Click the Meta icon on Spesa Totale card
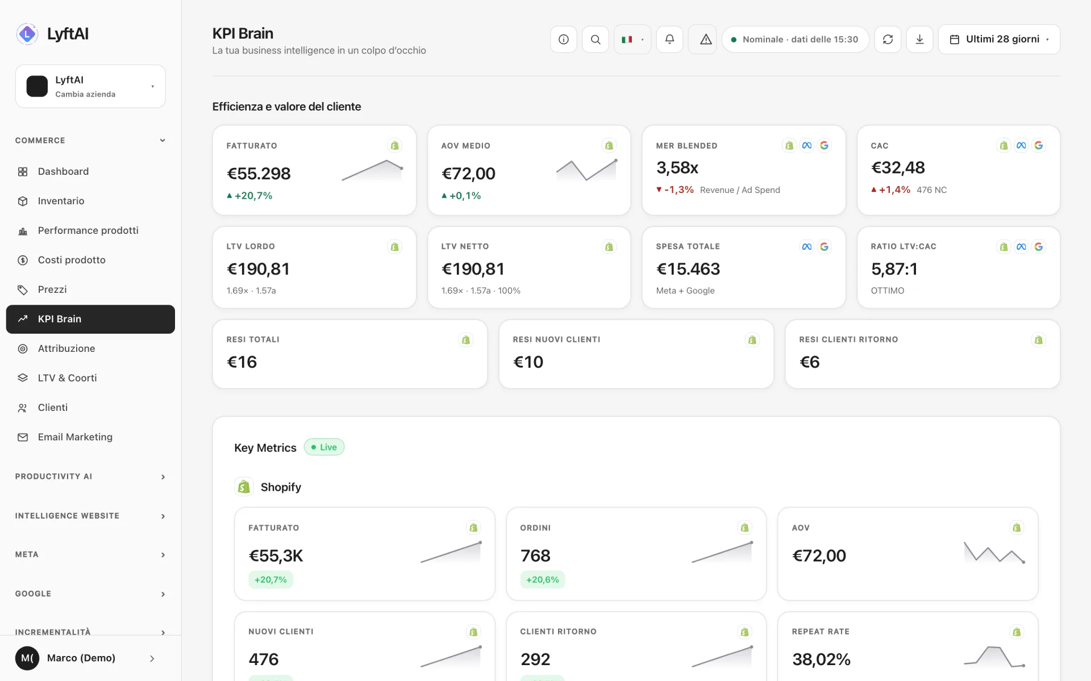 [x=806, y=247]
